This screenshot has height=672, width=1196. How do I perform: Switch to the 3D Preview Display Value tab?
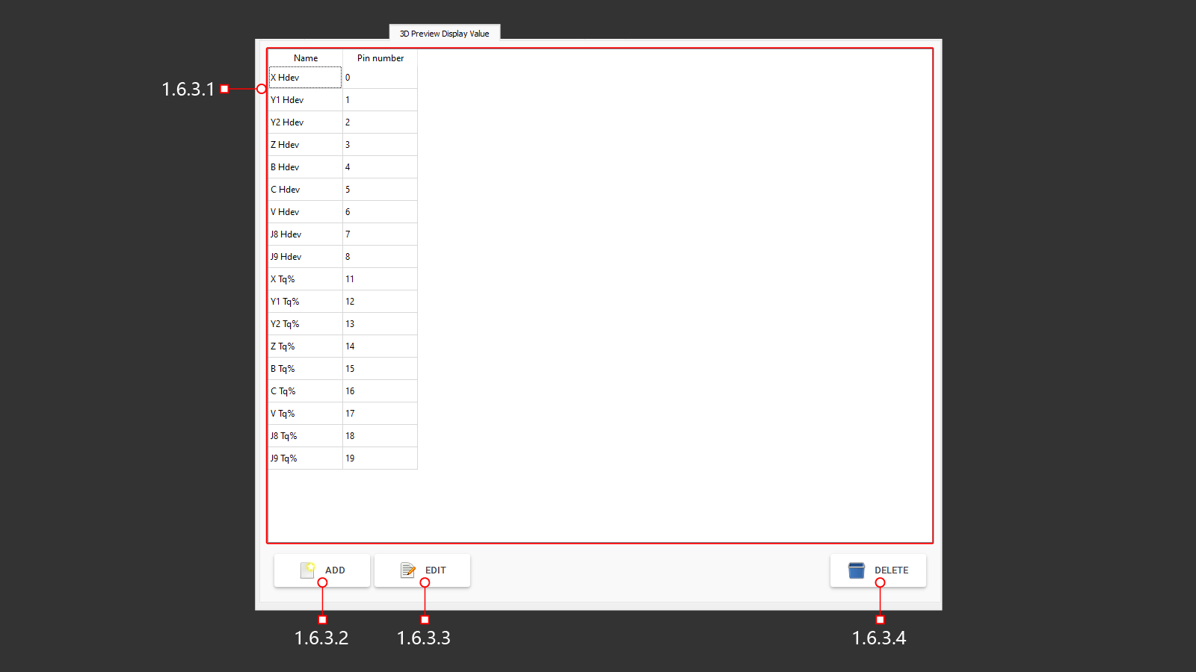point(444,32)
